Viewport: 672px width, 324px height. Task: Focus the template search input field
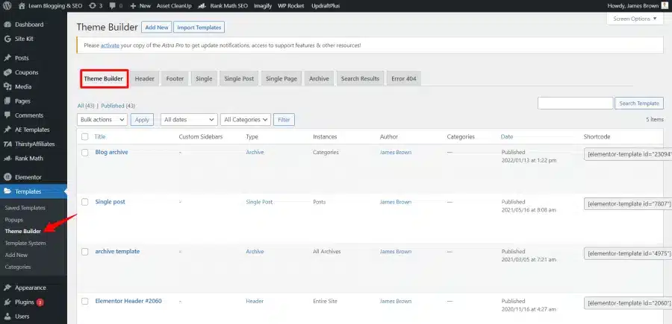pyautogui.click(x=575, y=104)
